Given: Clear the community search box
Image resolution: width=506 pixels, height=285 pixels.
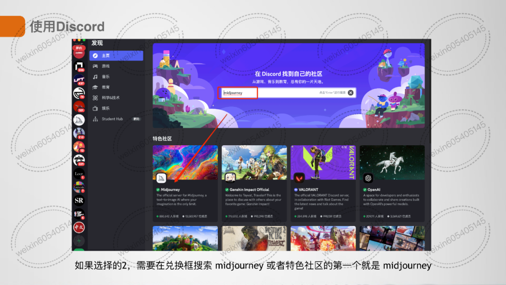Looking at the screenshot, I should pos(350,93).
